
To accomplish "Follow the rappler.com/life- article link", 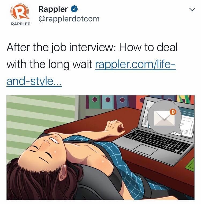I will click(x=136, y=64).
